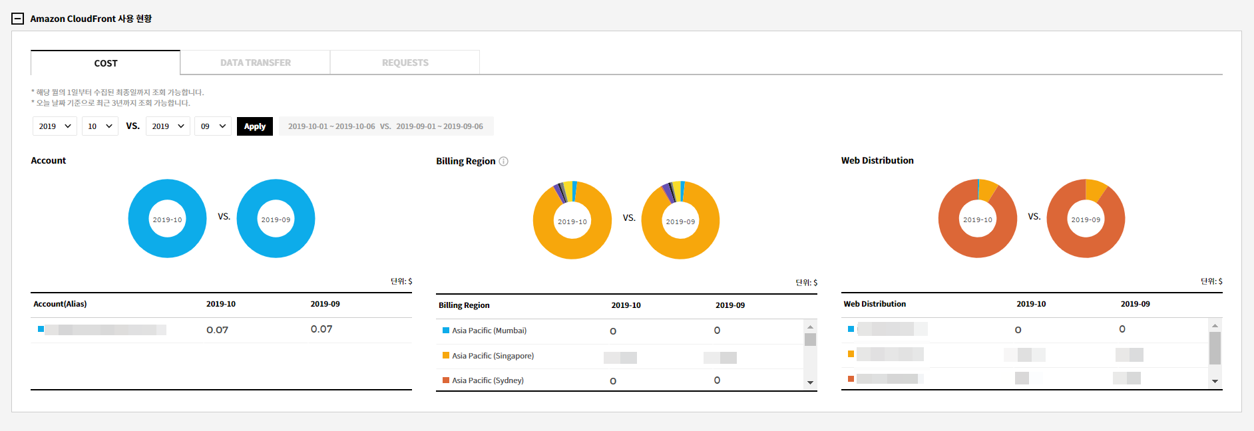
Task: Click the Asia Pacific (Sydney) red swatch
Action: pyautogui.click(x=446, y=380)
